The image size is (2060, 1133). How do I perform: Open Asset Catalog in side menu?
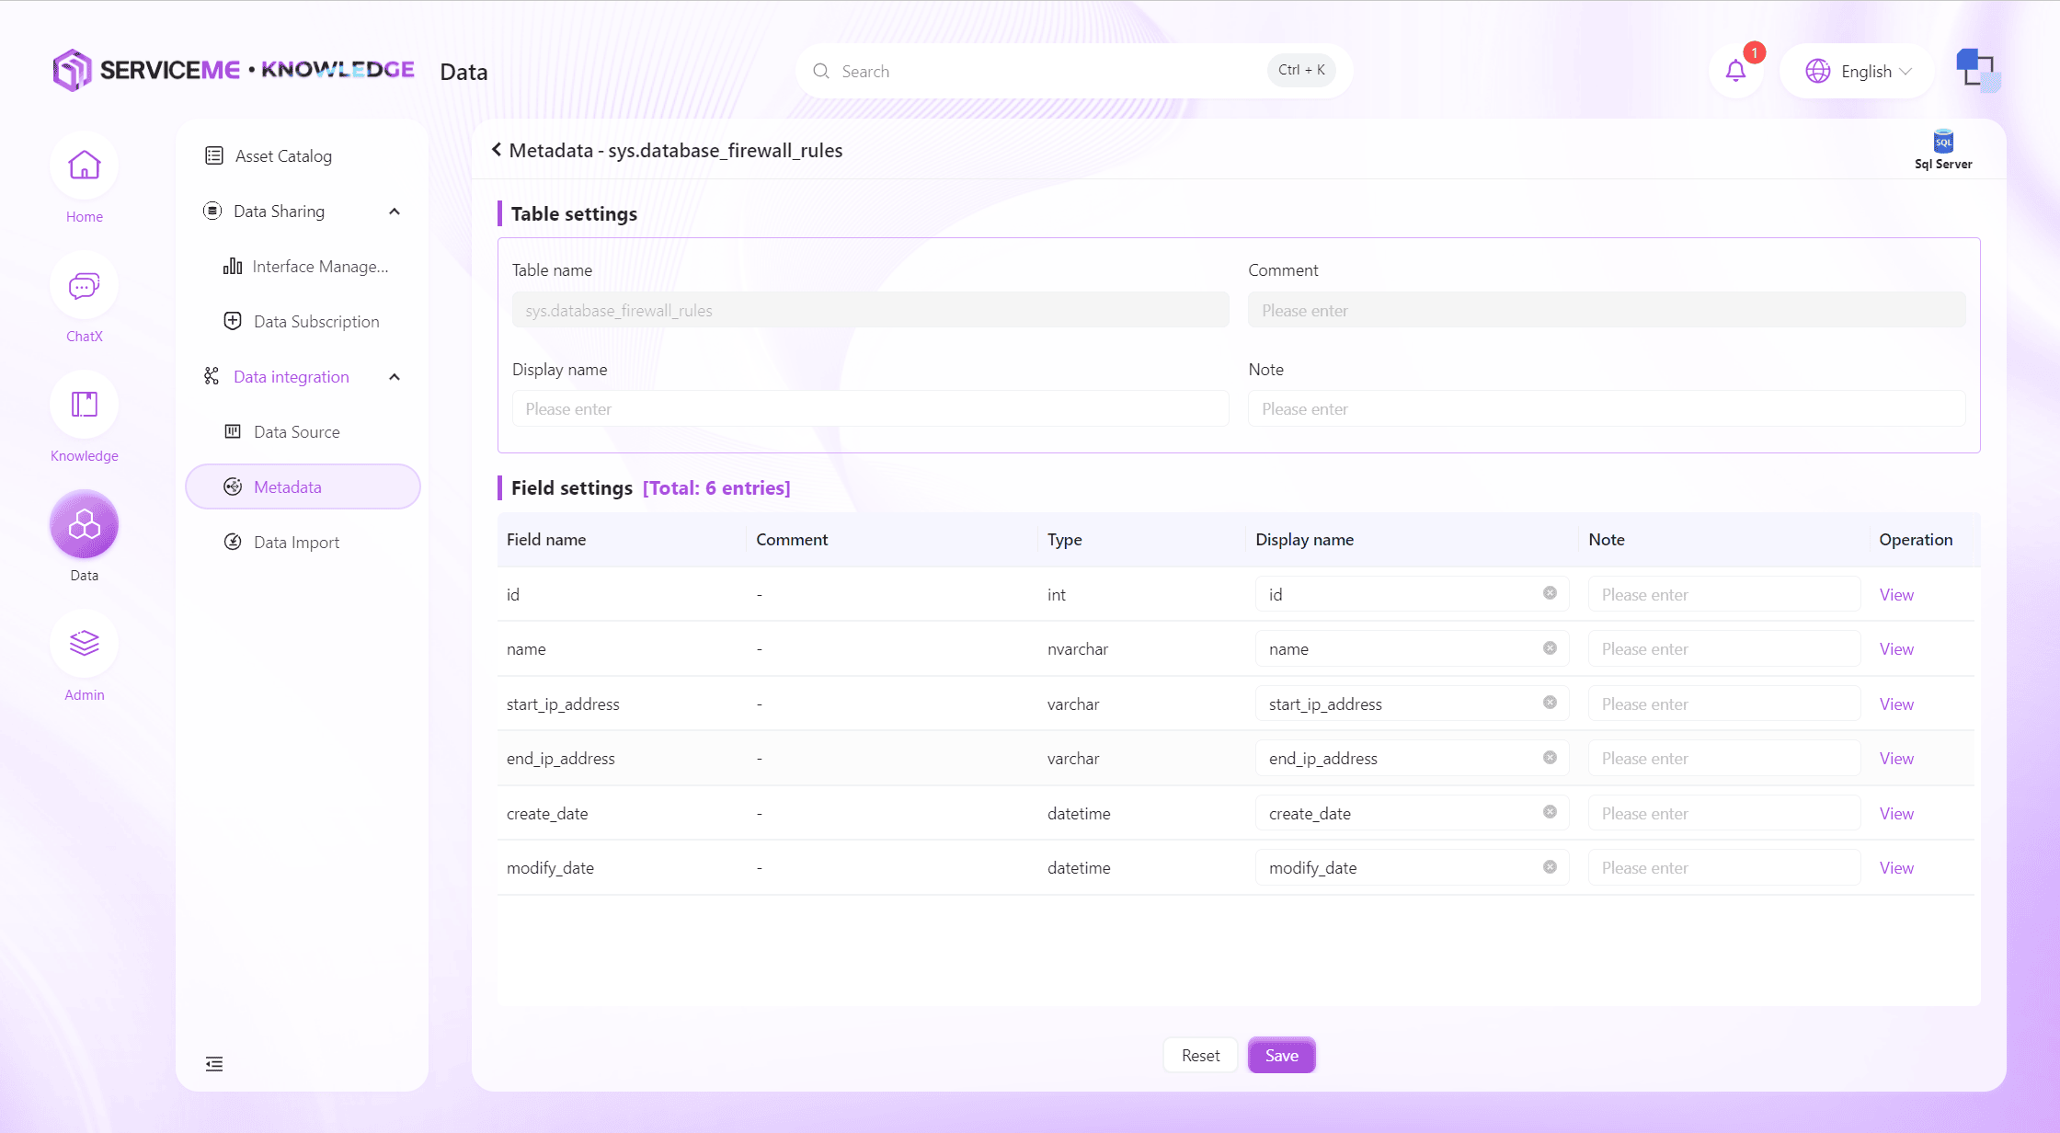[283, 156]
